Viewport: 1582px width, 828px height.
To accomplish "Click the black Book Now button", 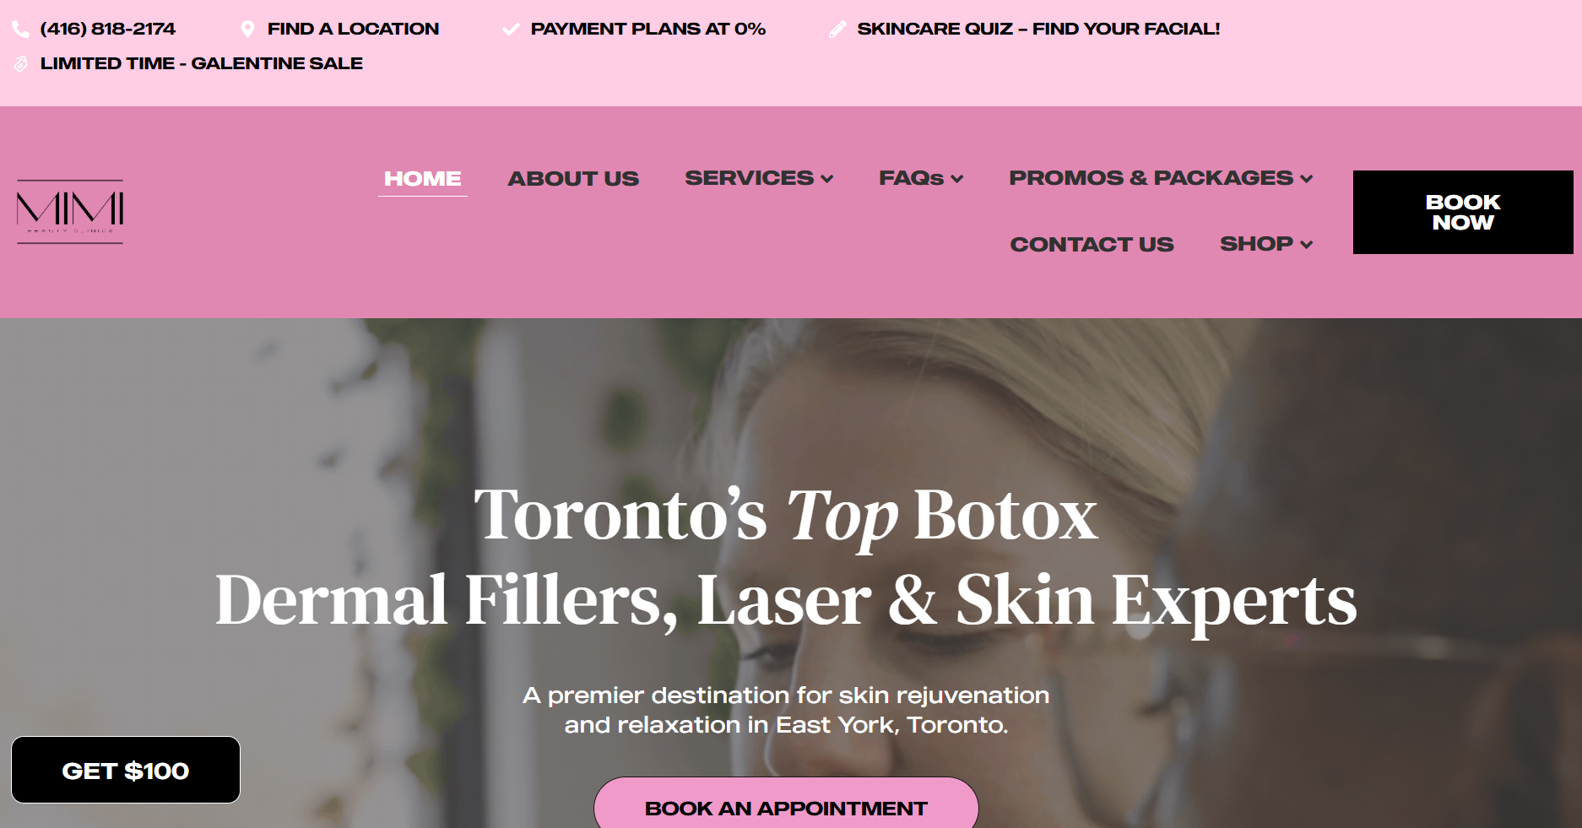I will [x=1463, y=213].
